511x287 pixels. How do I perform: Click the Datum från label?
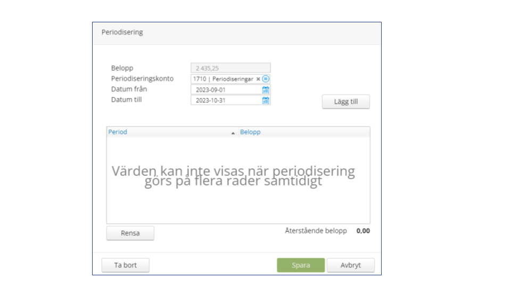(129, 89)
